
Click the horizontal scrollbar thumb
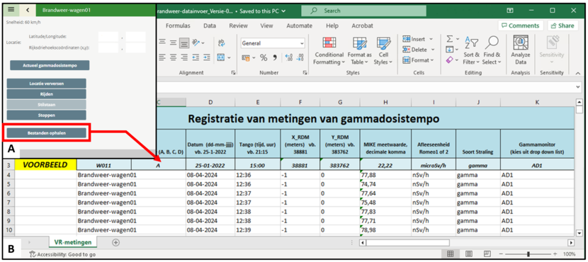click(407, 242)
